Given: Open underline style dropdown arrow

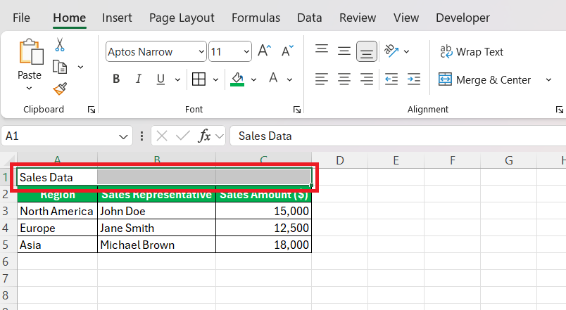Looking at the screenshot, I should coord(177,79).
